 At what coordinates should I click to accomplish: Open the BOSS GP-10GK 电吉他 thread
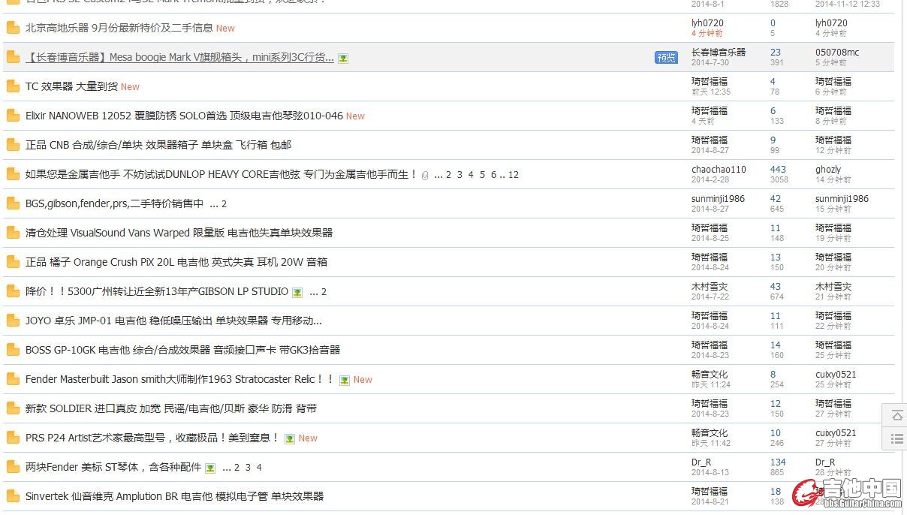click(182, 351)
